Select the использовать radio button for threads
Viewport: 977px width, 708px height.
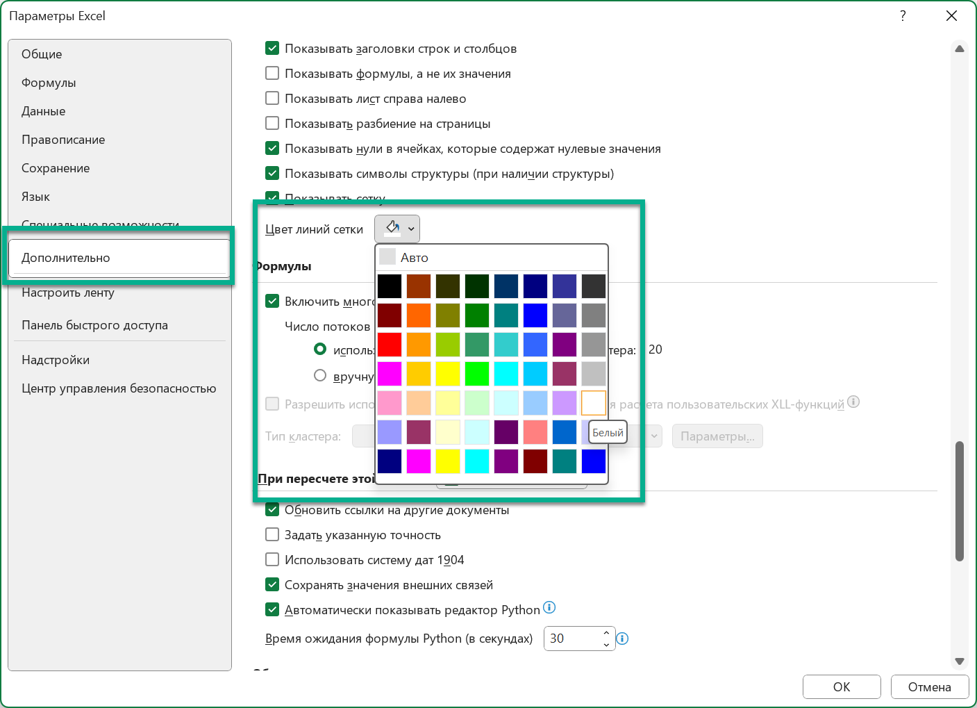(320, 349)
